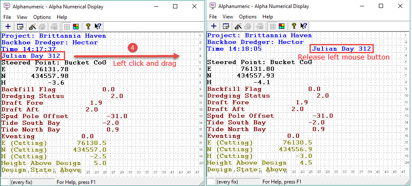
Task: Open the File menu in the 14:17:37 window
Action: coord(7,17)
